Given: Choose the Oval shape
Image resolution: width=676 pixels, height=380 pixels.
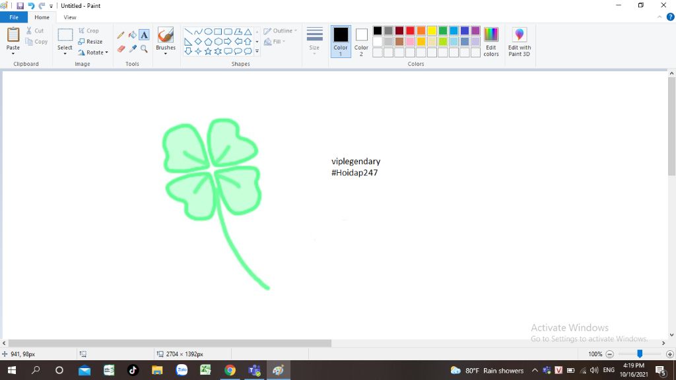Looking at the screenshot, I should (208, 32).
